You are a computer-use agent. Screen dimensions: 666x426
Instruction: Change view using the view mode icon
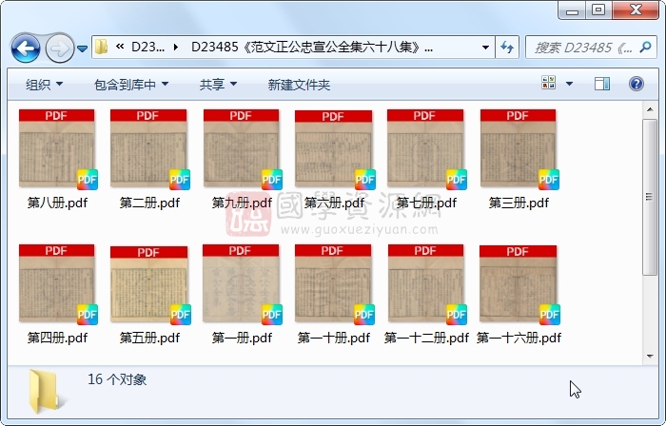(548, 83)
